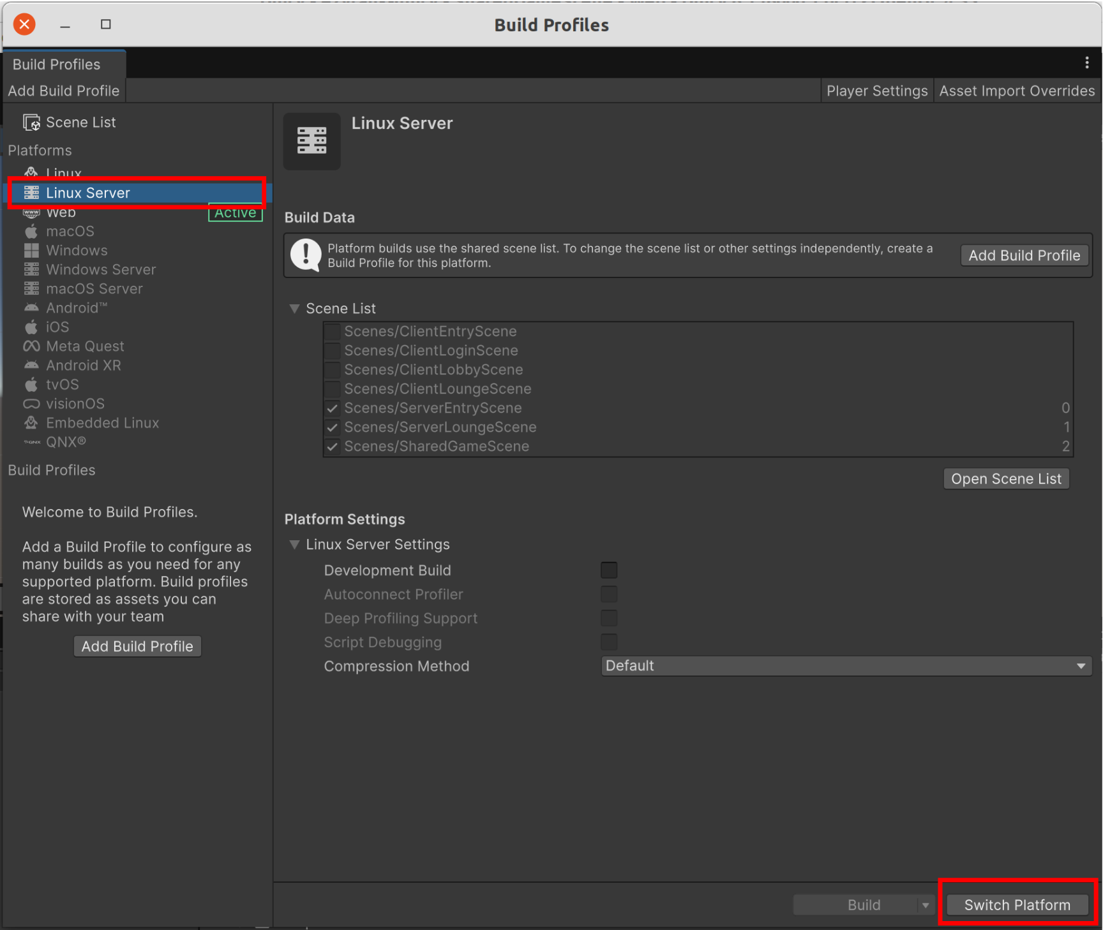Check Scenes/ClientEntryScene in the scene list
Viewport: 1103px width, 930px height.
(x=332, y=331)
